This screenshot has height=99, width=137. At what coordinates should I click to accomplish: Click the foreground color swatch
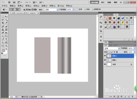[3, 50]
